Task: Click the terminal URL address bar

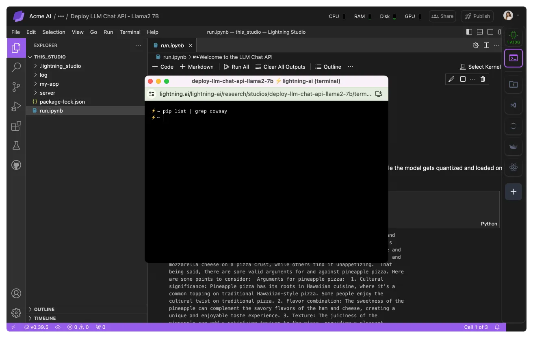Action: (x=265, y=94)
